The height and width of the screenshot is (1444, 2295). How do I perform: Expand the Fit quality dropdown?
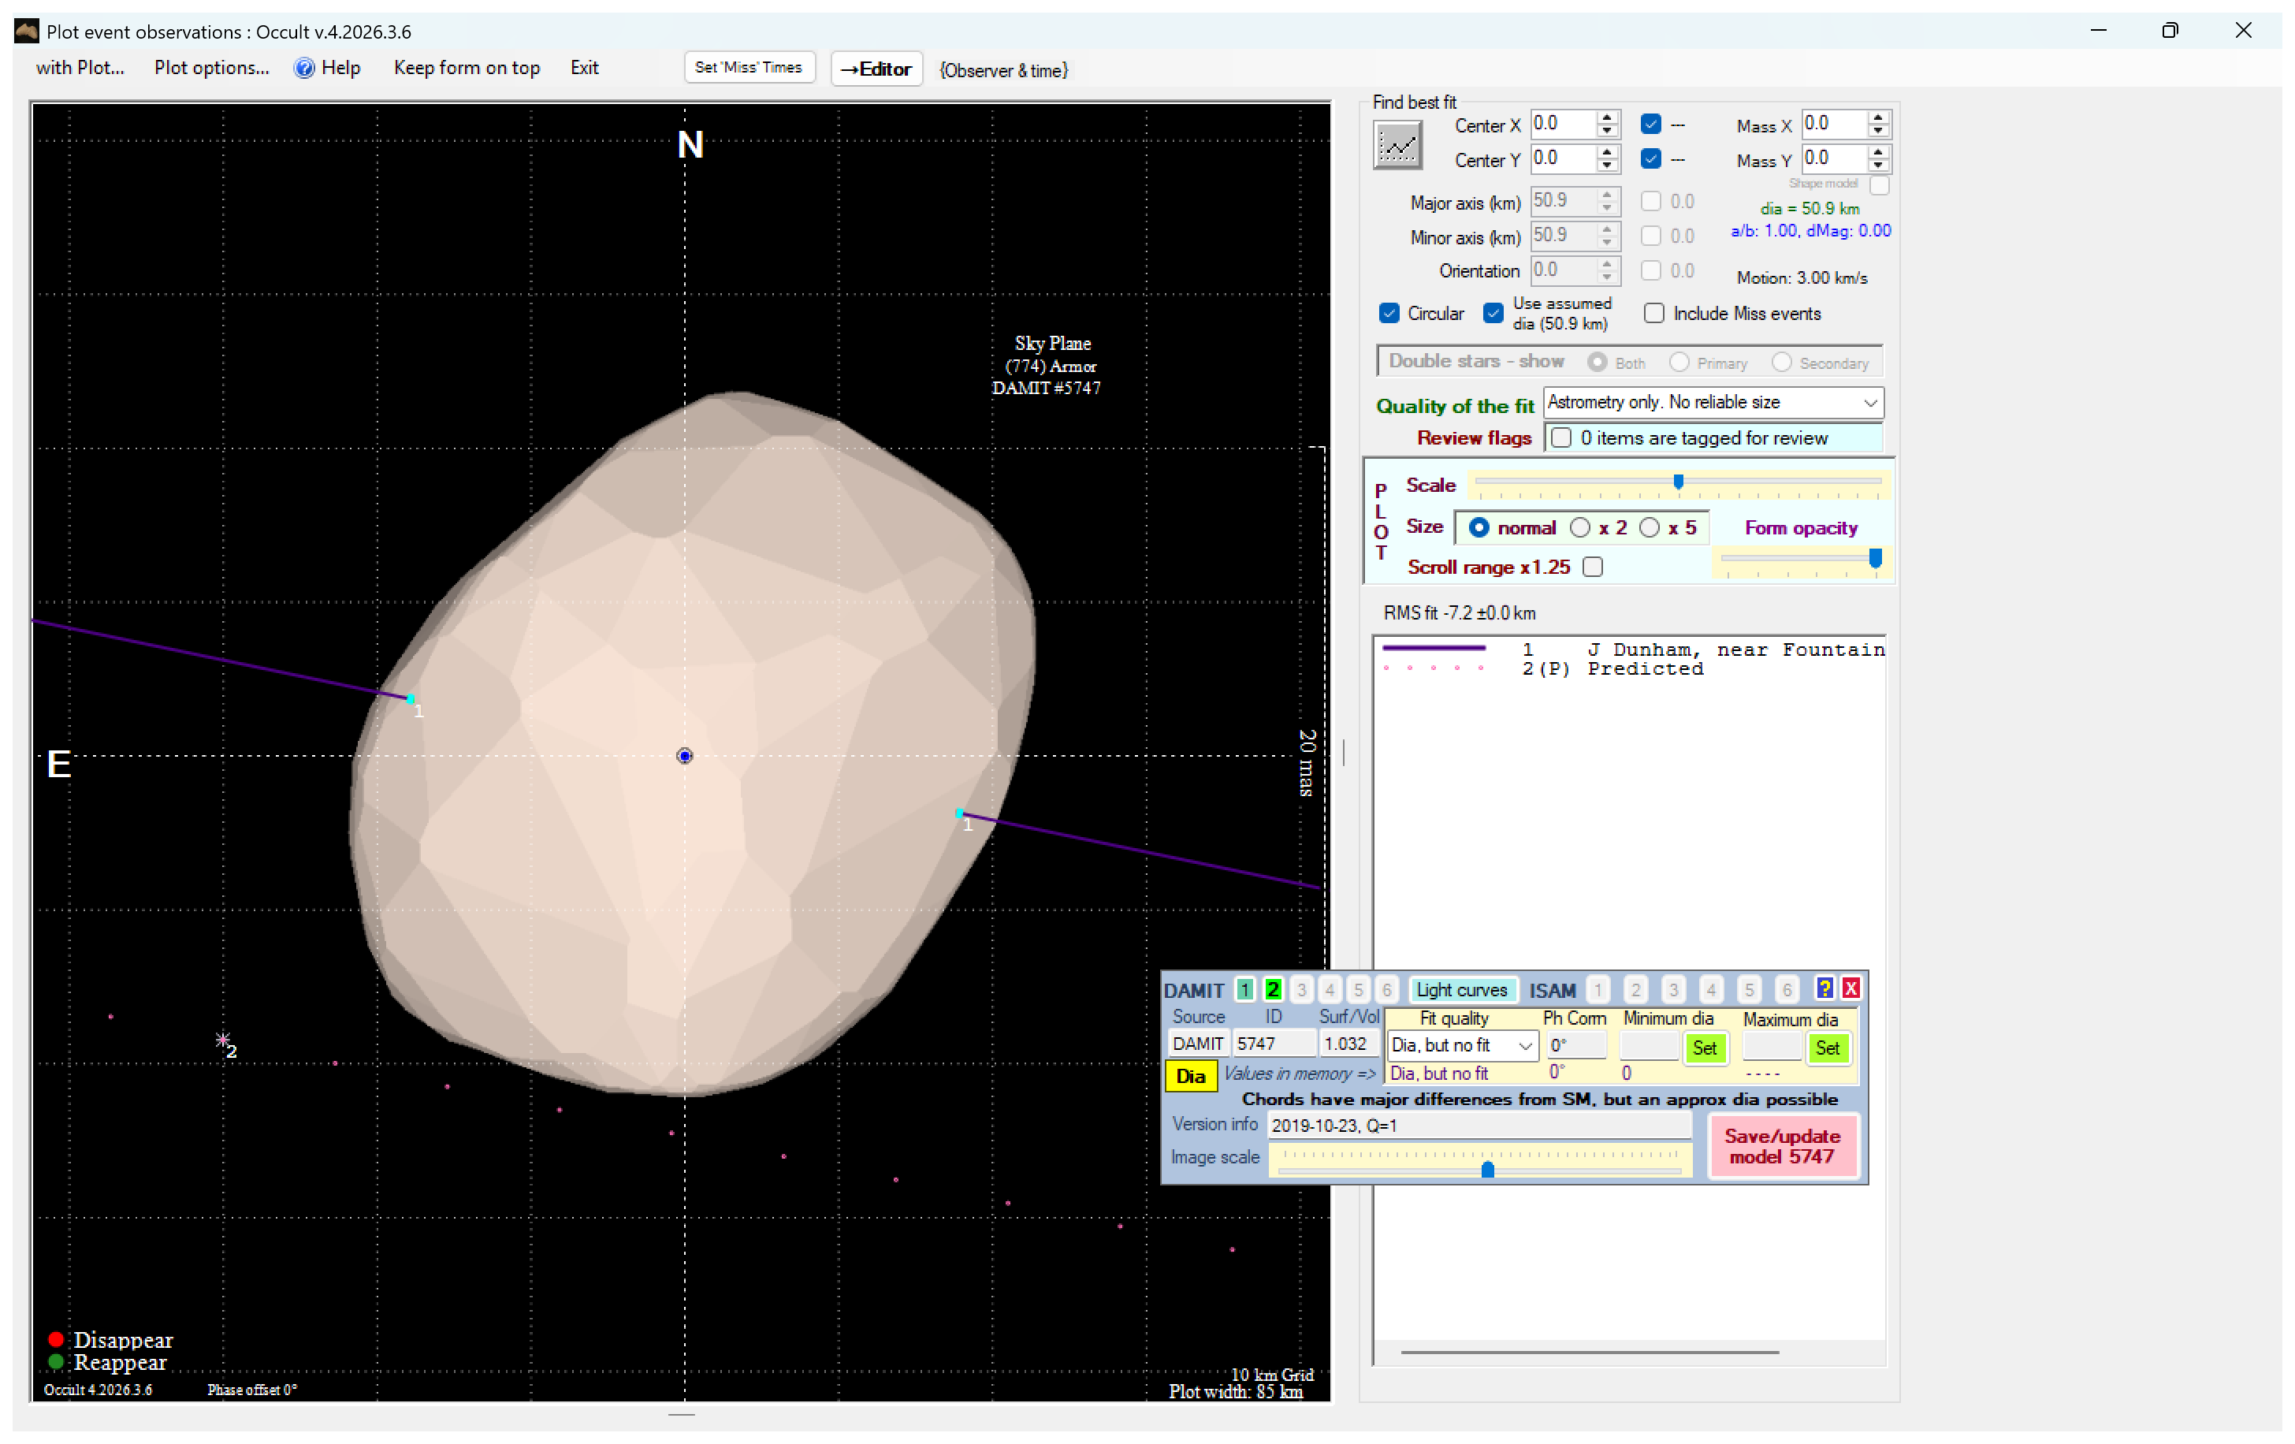(x=1525, y=1046)
